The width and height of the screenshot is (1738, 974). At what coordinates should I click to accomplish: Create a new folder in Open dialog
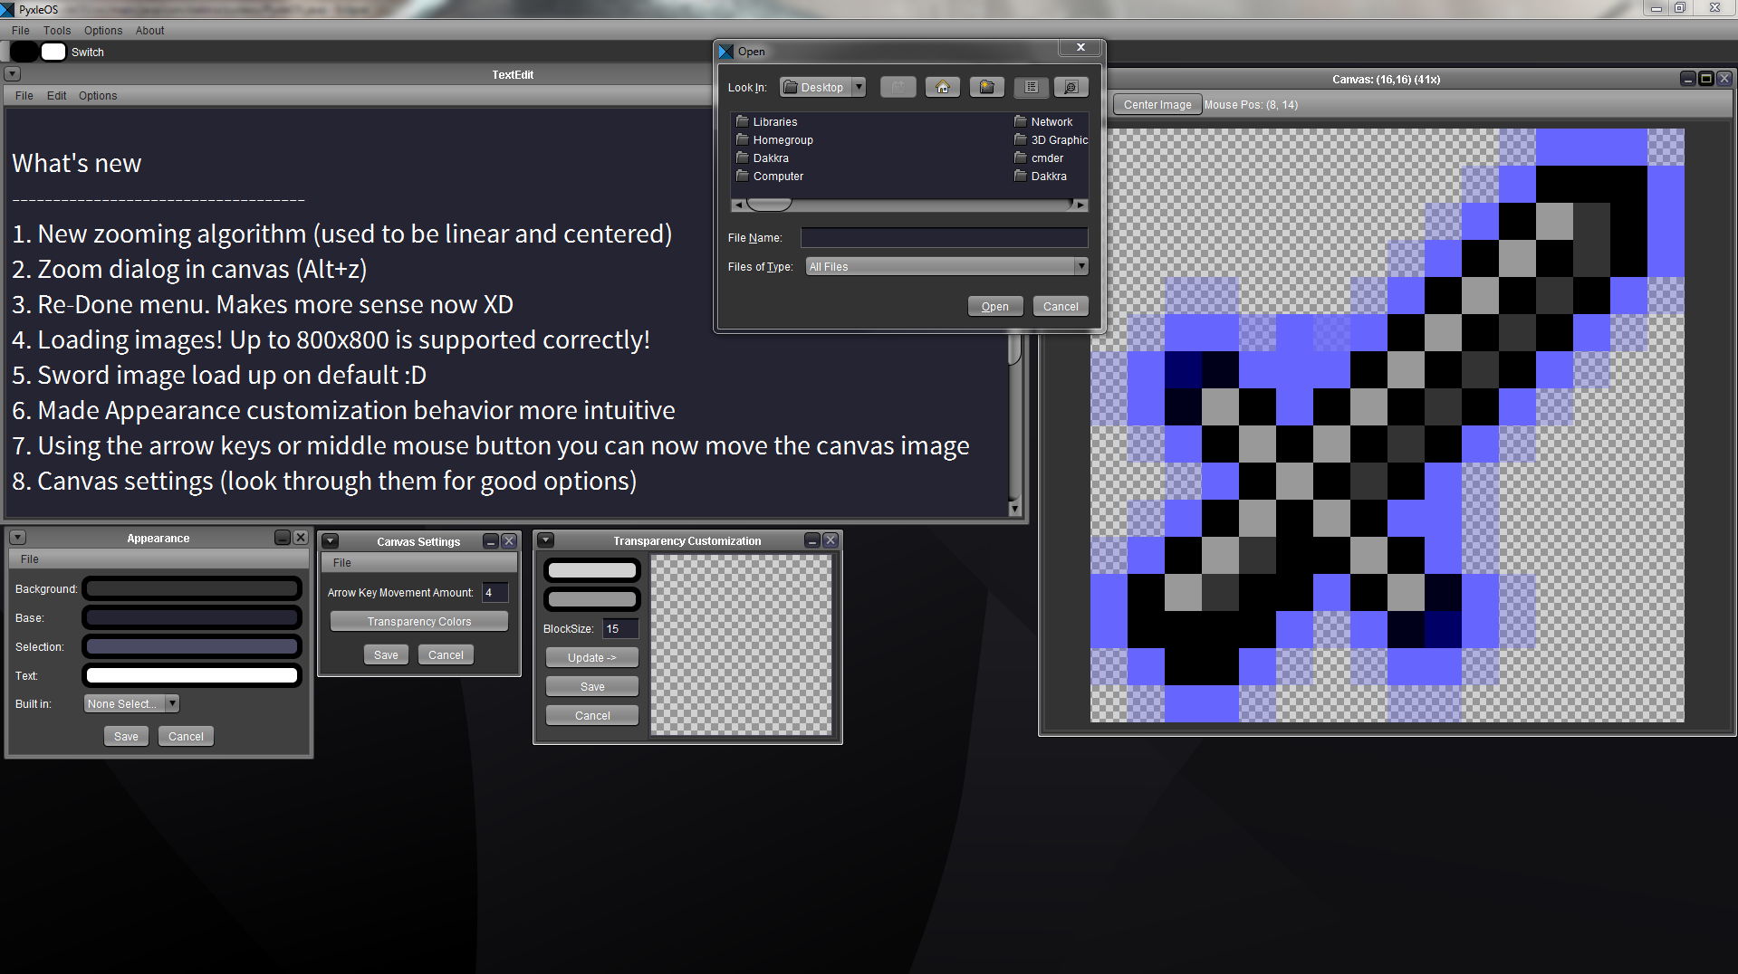pyautogui.click(x=986, y=87)
